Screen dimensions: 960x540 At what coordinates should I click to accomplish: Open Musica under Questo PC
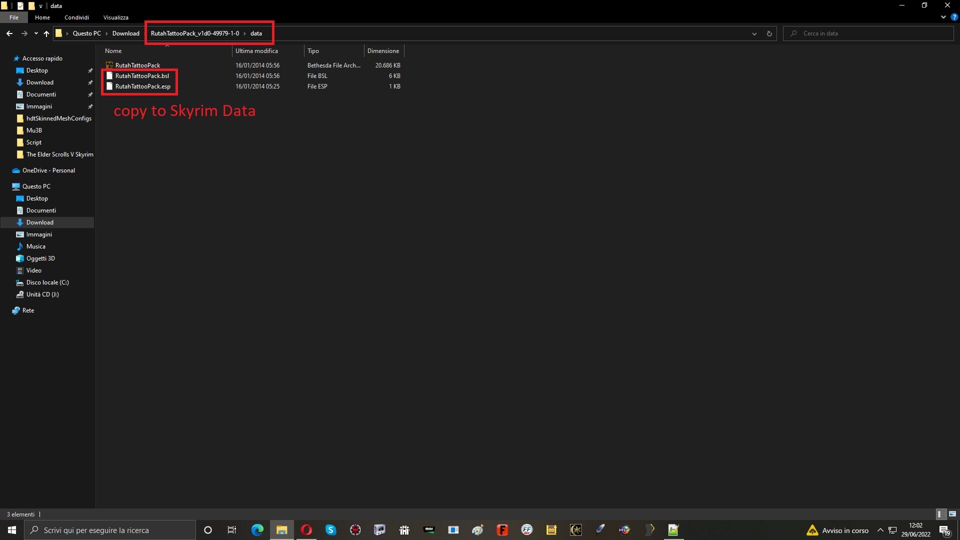click(x=35, y=246)
